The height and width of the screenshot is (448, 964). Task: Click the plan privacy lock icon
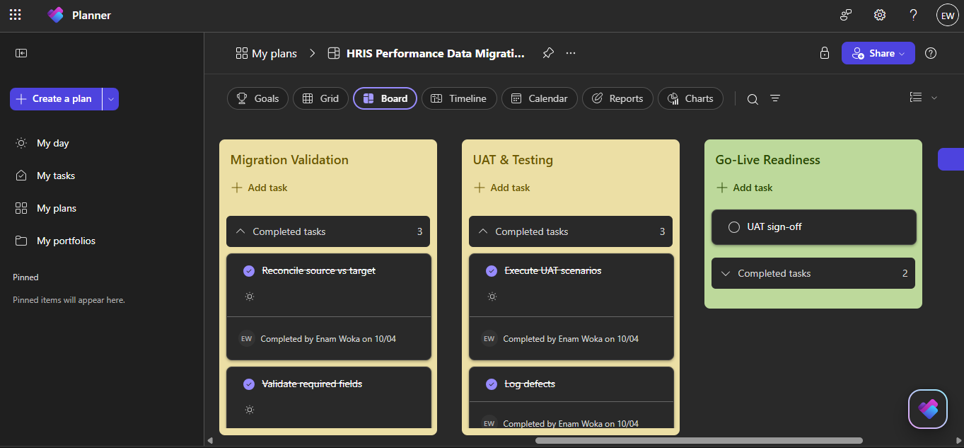[824, 53]
